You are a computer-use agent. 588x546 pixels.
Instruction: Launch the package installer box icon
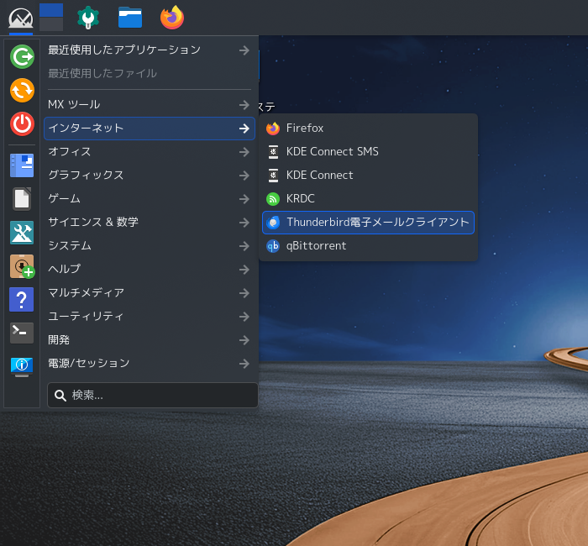22,266
